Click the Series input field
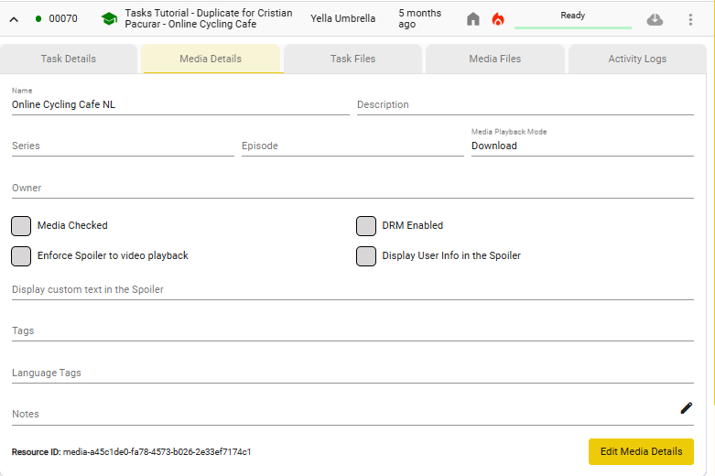 123,146
